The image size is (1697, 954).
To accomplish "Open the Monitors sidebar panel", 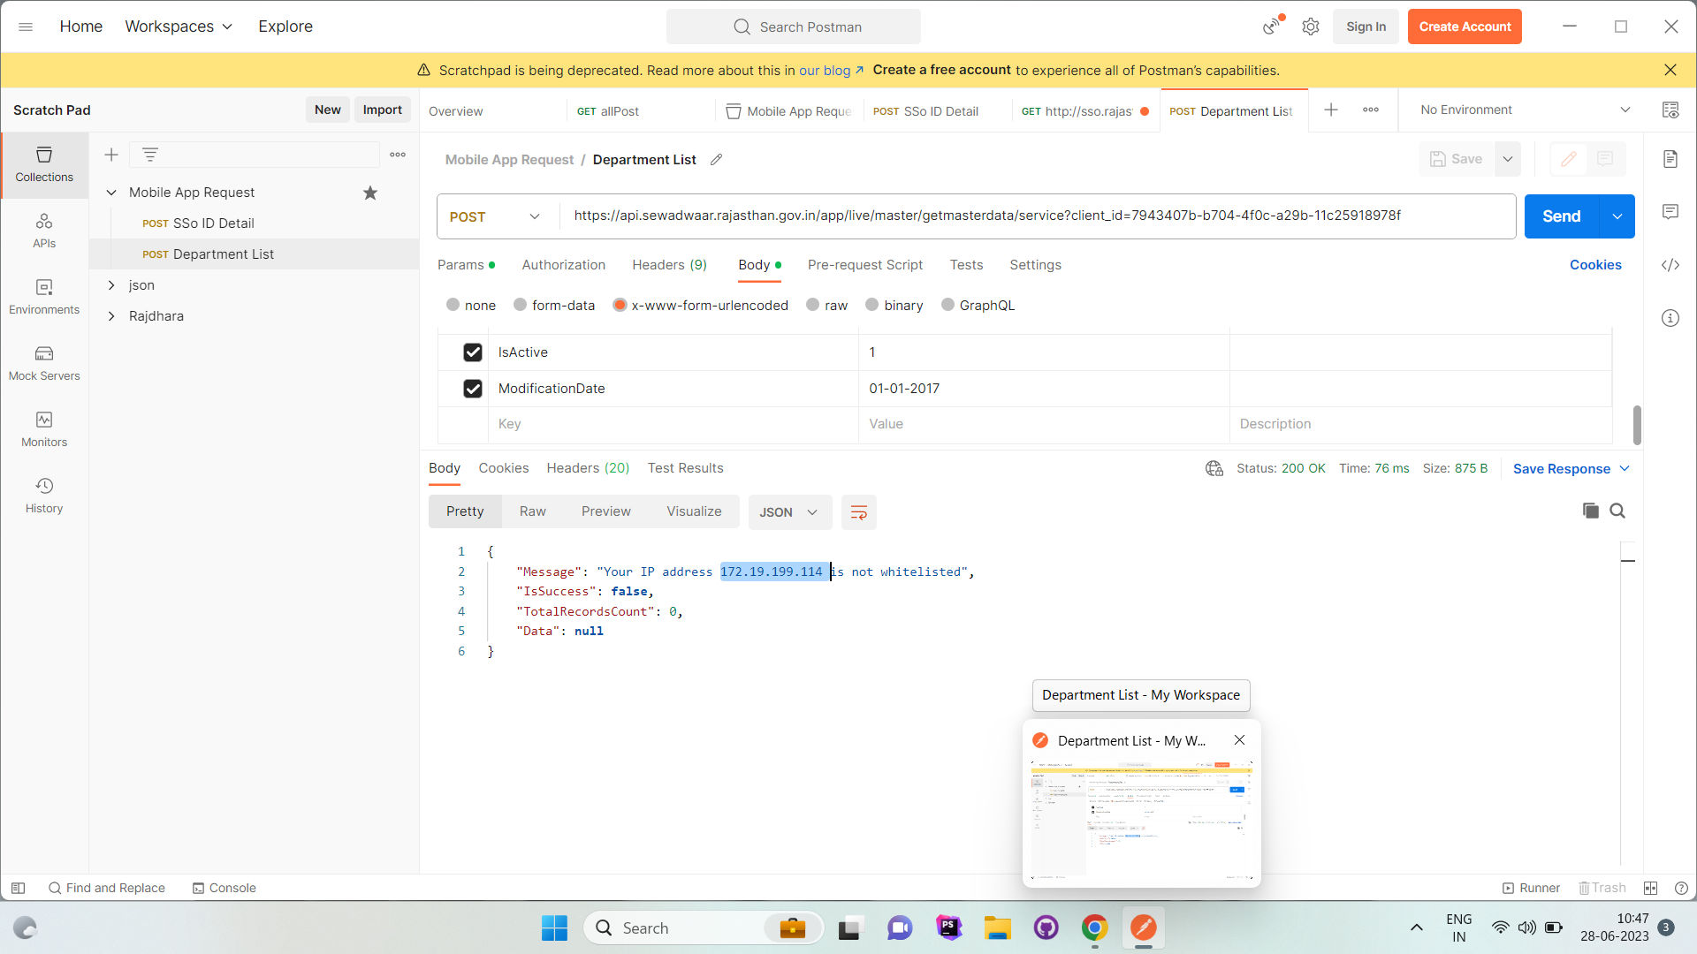I will [x=44, y=429].
